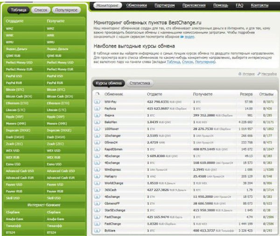
Task: Open Приложения menu item
Action: [194, 5]
